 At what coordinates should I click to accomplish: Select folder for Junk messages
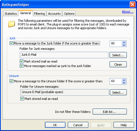(x=118, y=55)
